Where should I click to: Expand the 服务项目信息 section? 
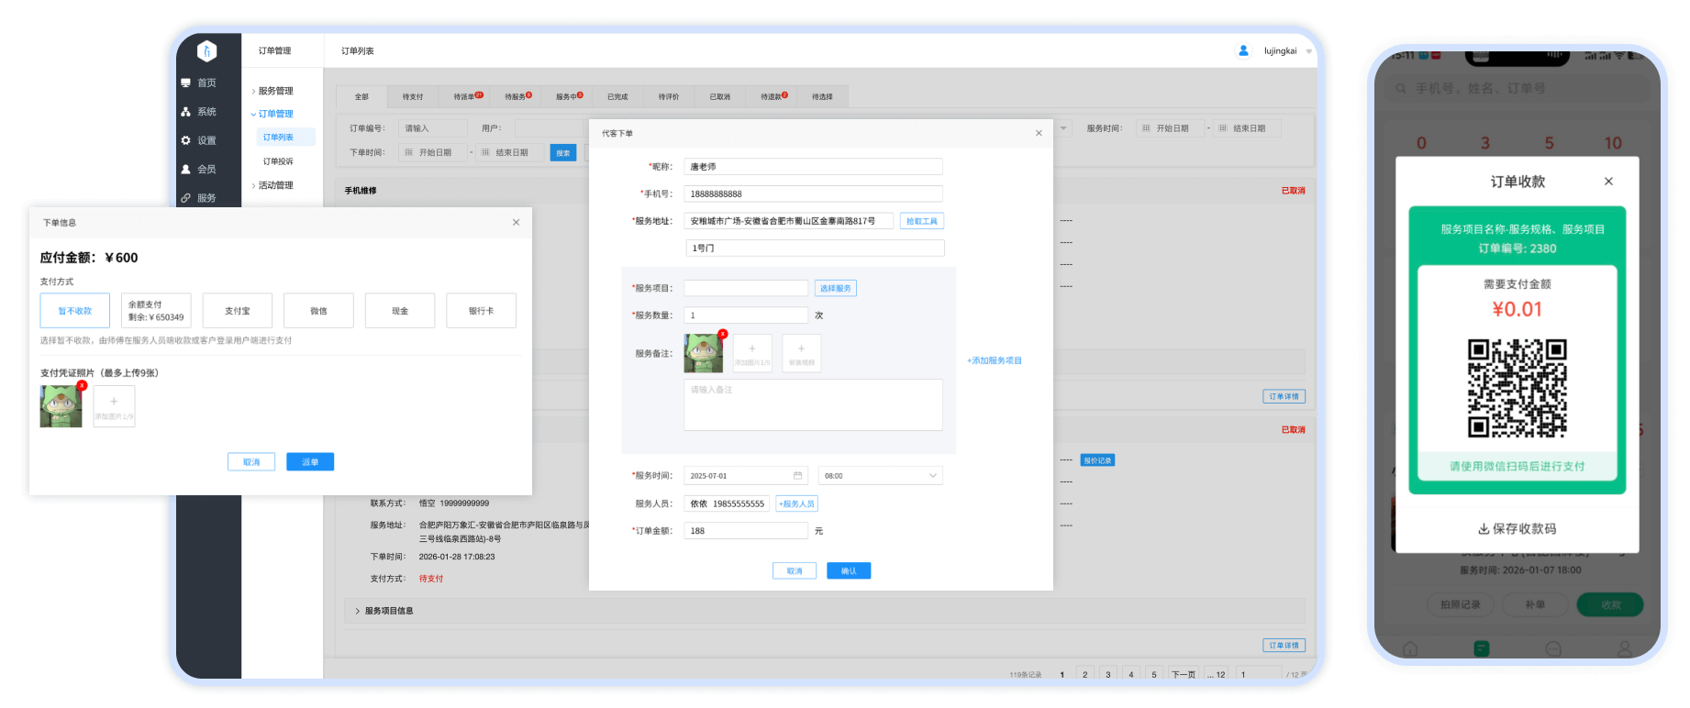click(388, 611)
